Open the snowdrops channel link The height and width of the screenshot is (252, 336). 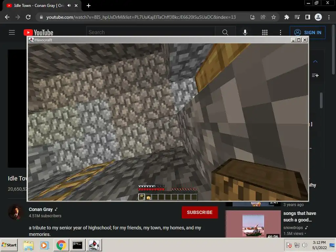pos(293,228)
